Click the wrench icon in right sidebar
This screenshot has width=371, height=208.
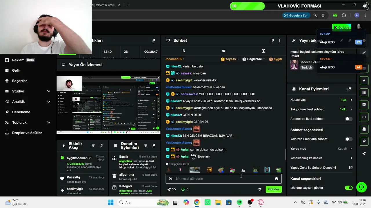[x=364, y=141]
